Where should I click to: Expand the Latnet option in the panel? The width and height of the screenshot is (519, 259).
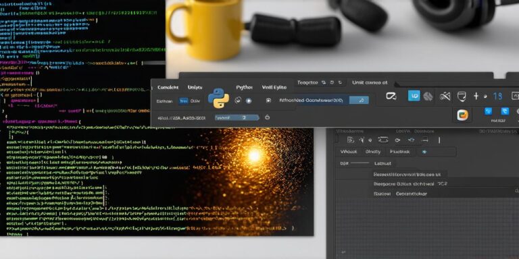click(x=382, y=163)
